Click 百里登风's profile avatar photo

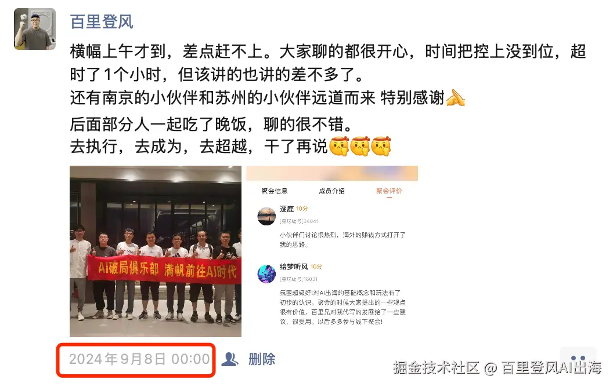click(x=35, y=29)
